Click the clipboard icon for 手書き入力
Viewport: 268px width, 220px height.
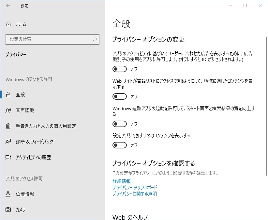pos(8,126)
